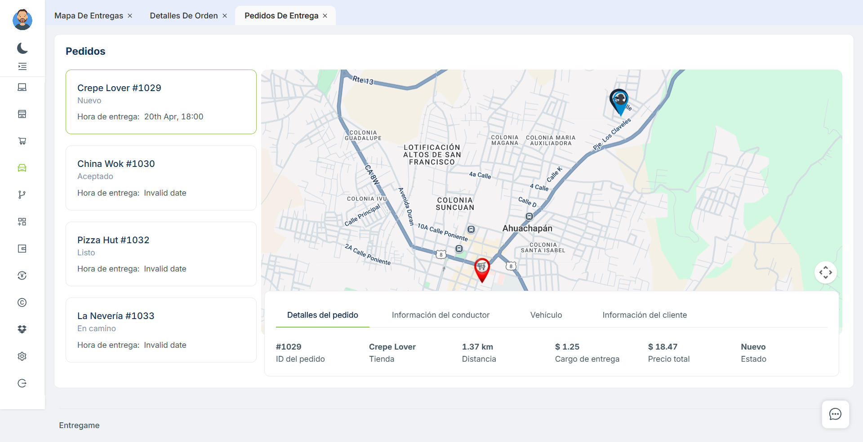The height and width of the screenshot is (442, 863).
Task: Click the Pedidos heading
Action: point(85,51)
